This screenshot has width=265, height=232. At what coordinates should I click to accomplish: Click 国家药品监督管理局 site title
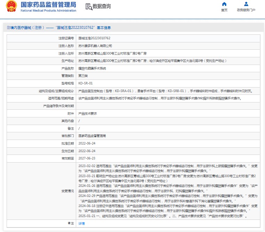(48, 5)
